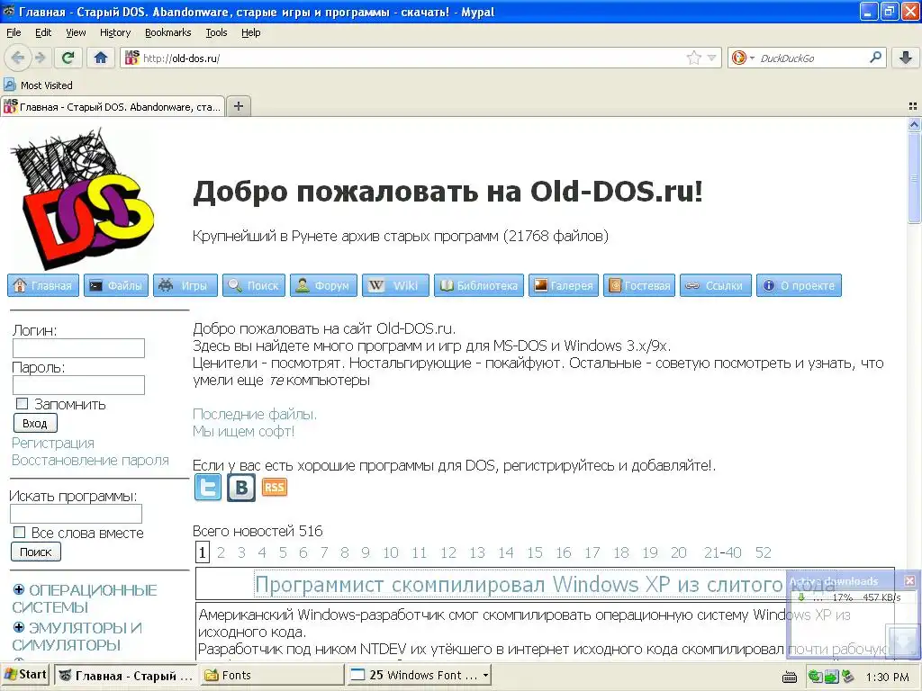Screen dimensions: 922x691
Task: Go to last news page 52
Action: (x=764, y=552)
